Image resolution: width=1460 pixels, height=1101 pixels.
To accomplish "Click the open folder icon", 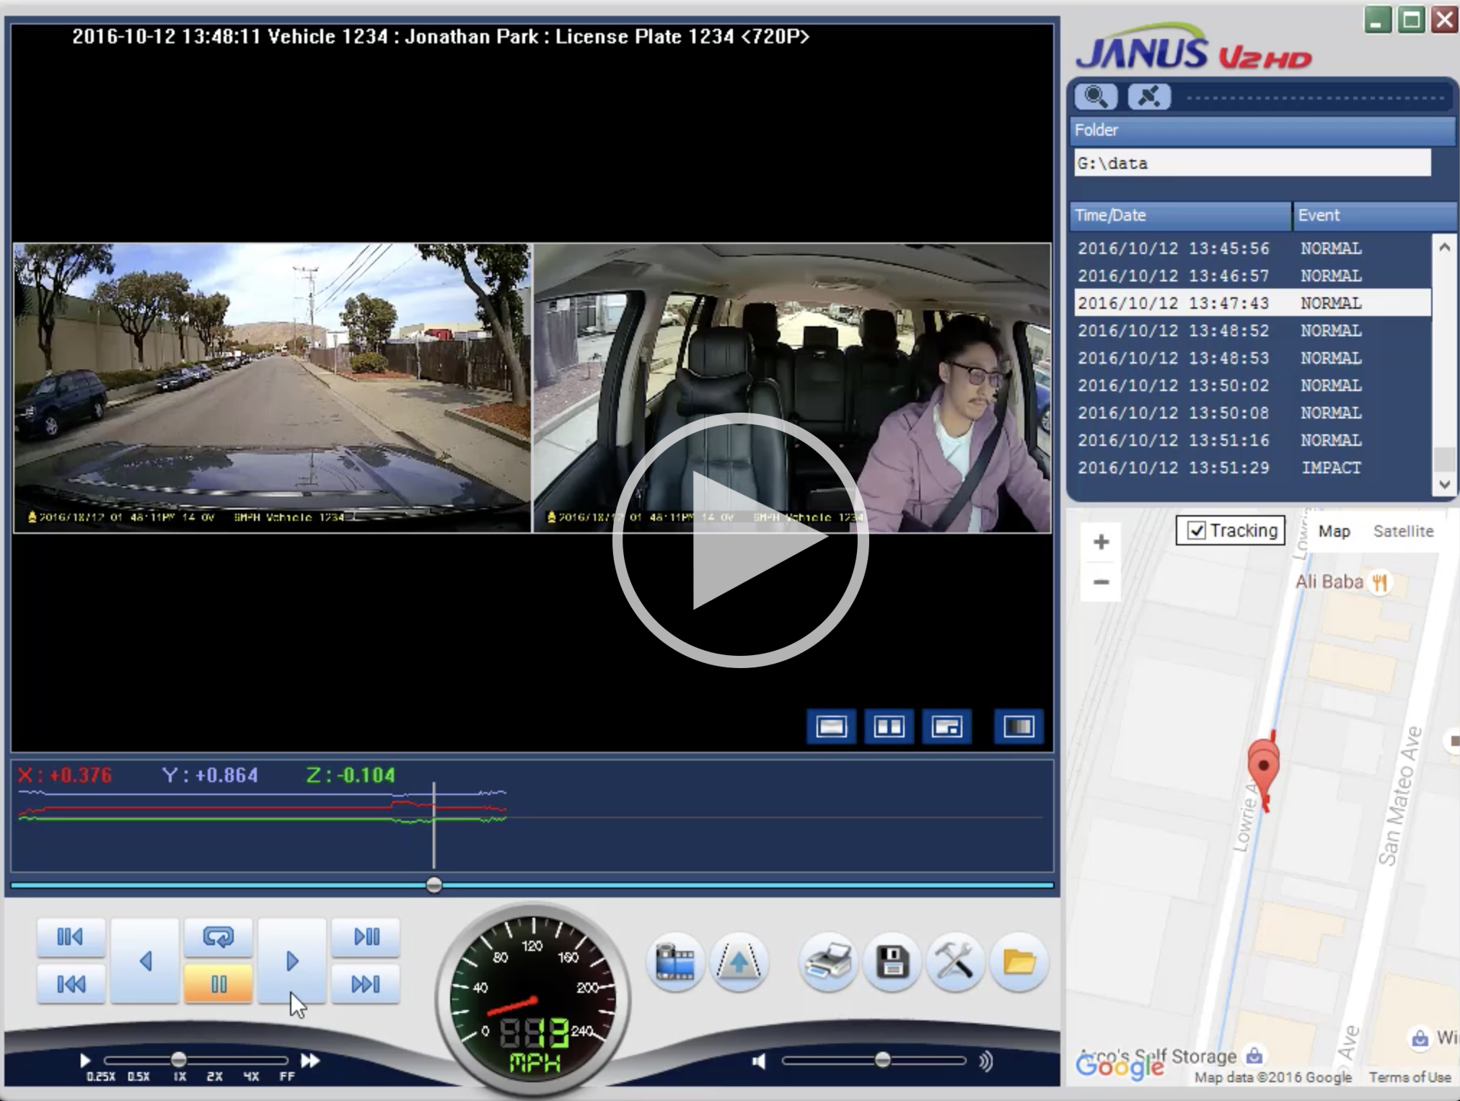I will pyautogui.click(x=1019, y=962).
